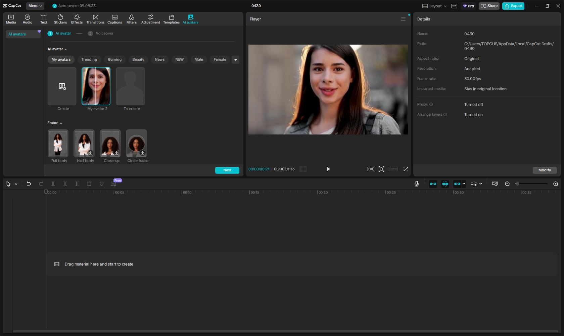The image size is (564, 336).
Task: Click the microphone record voiceover icon
Action: (x=416, y=184)
